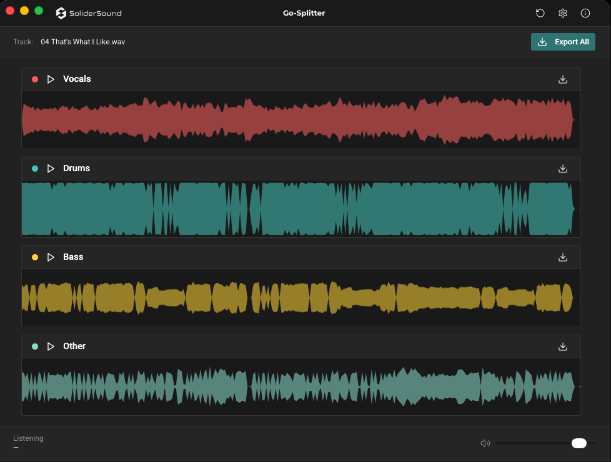Play the Drums stem

pyautogui.click(x=51, y=169)
